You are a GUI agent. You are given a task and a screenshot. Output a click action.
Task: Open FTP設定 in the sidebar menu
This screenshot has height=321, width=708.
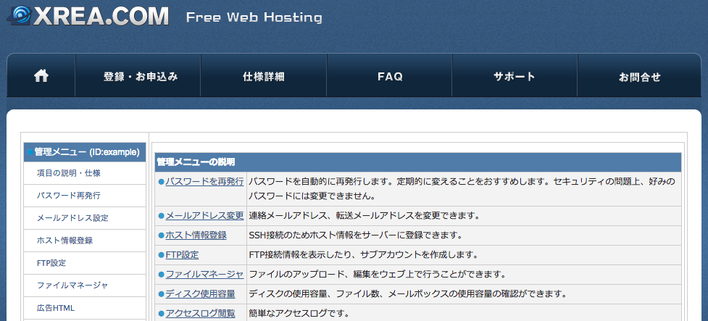coord(51,263)
